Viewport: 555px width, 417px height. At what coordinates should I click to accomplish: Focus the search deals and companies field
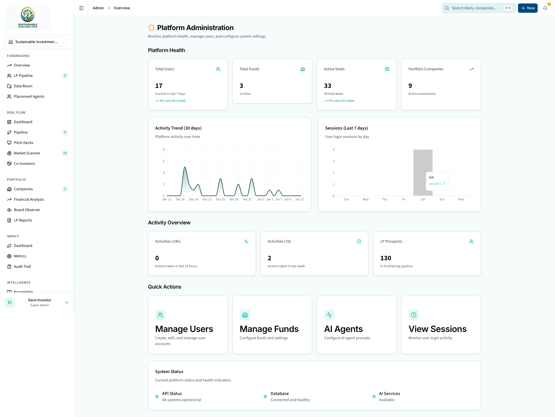click(x=474, y=8)
